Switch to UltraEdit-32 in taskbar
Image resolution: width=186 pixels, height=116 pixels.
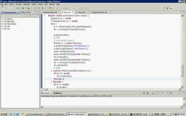(x=119, y=114)
